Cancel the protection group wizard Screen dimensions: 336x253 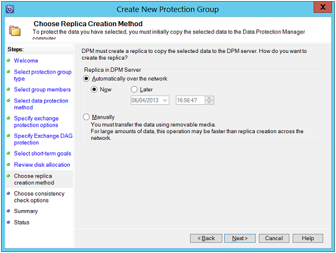(x=274, y=238)
